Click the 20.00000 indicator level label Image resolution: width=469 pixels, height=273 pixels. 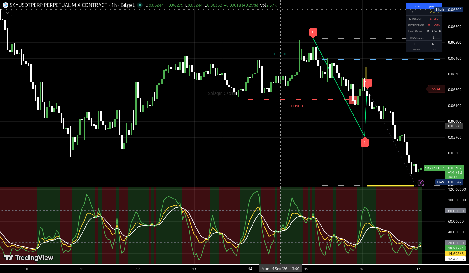click(x=456, y=243)
